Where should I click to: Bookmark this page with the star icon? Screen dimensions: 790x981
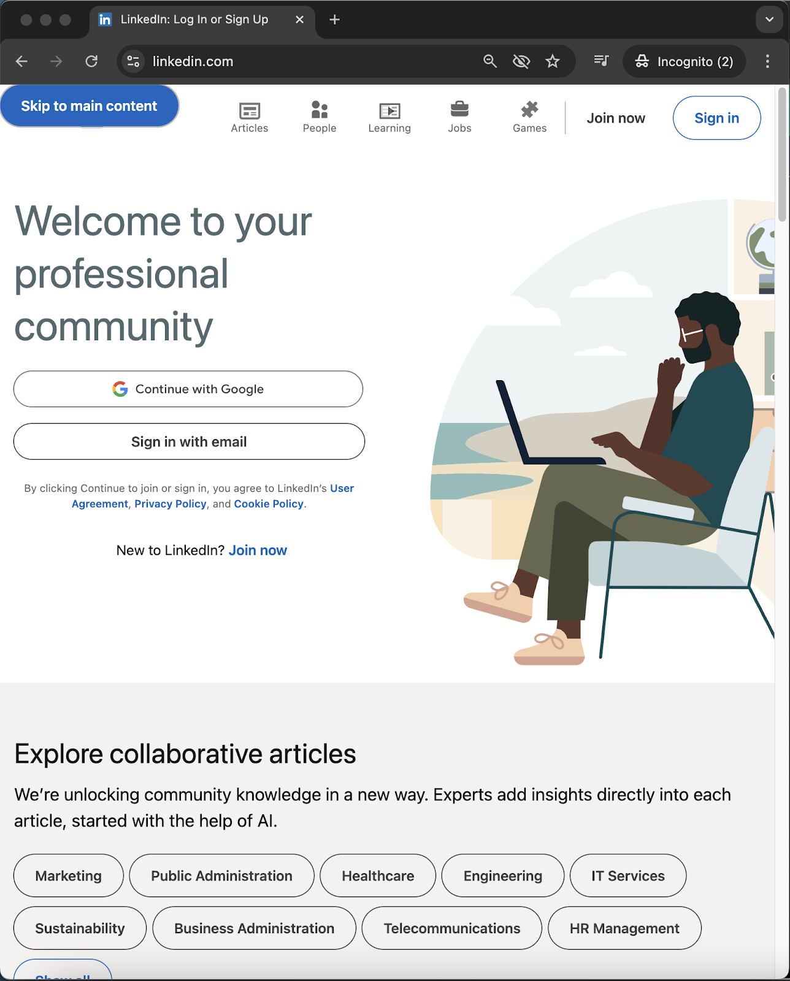553,61
